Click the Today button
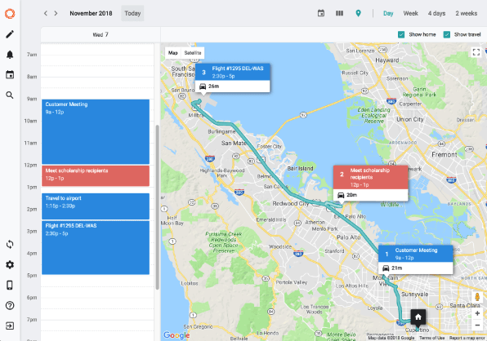 pyautogui.click(x=132, y=13)
